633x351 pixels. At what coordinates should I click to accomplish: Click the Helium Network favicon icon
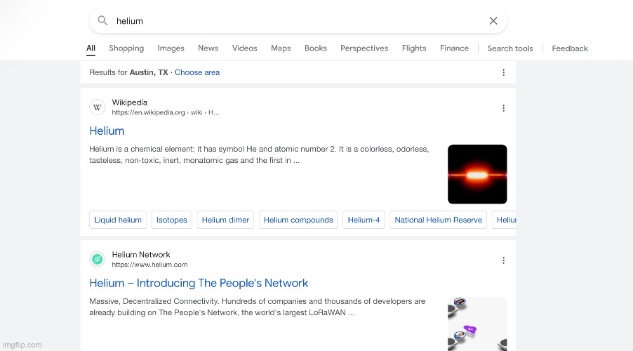pos(98,260)
